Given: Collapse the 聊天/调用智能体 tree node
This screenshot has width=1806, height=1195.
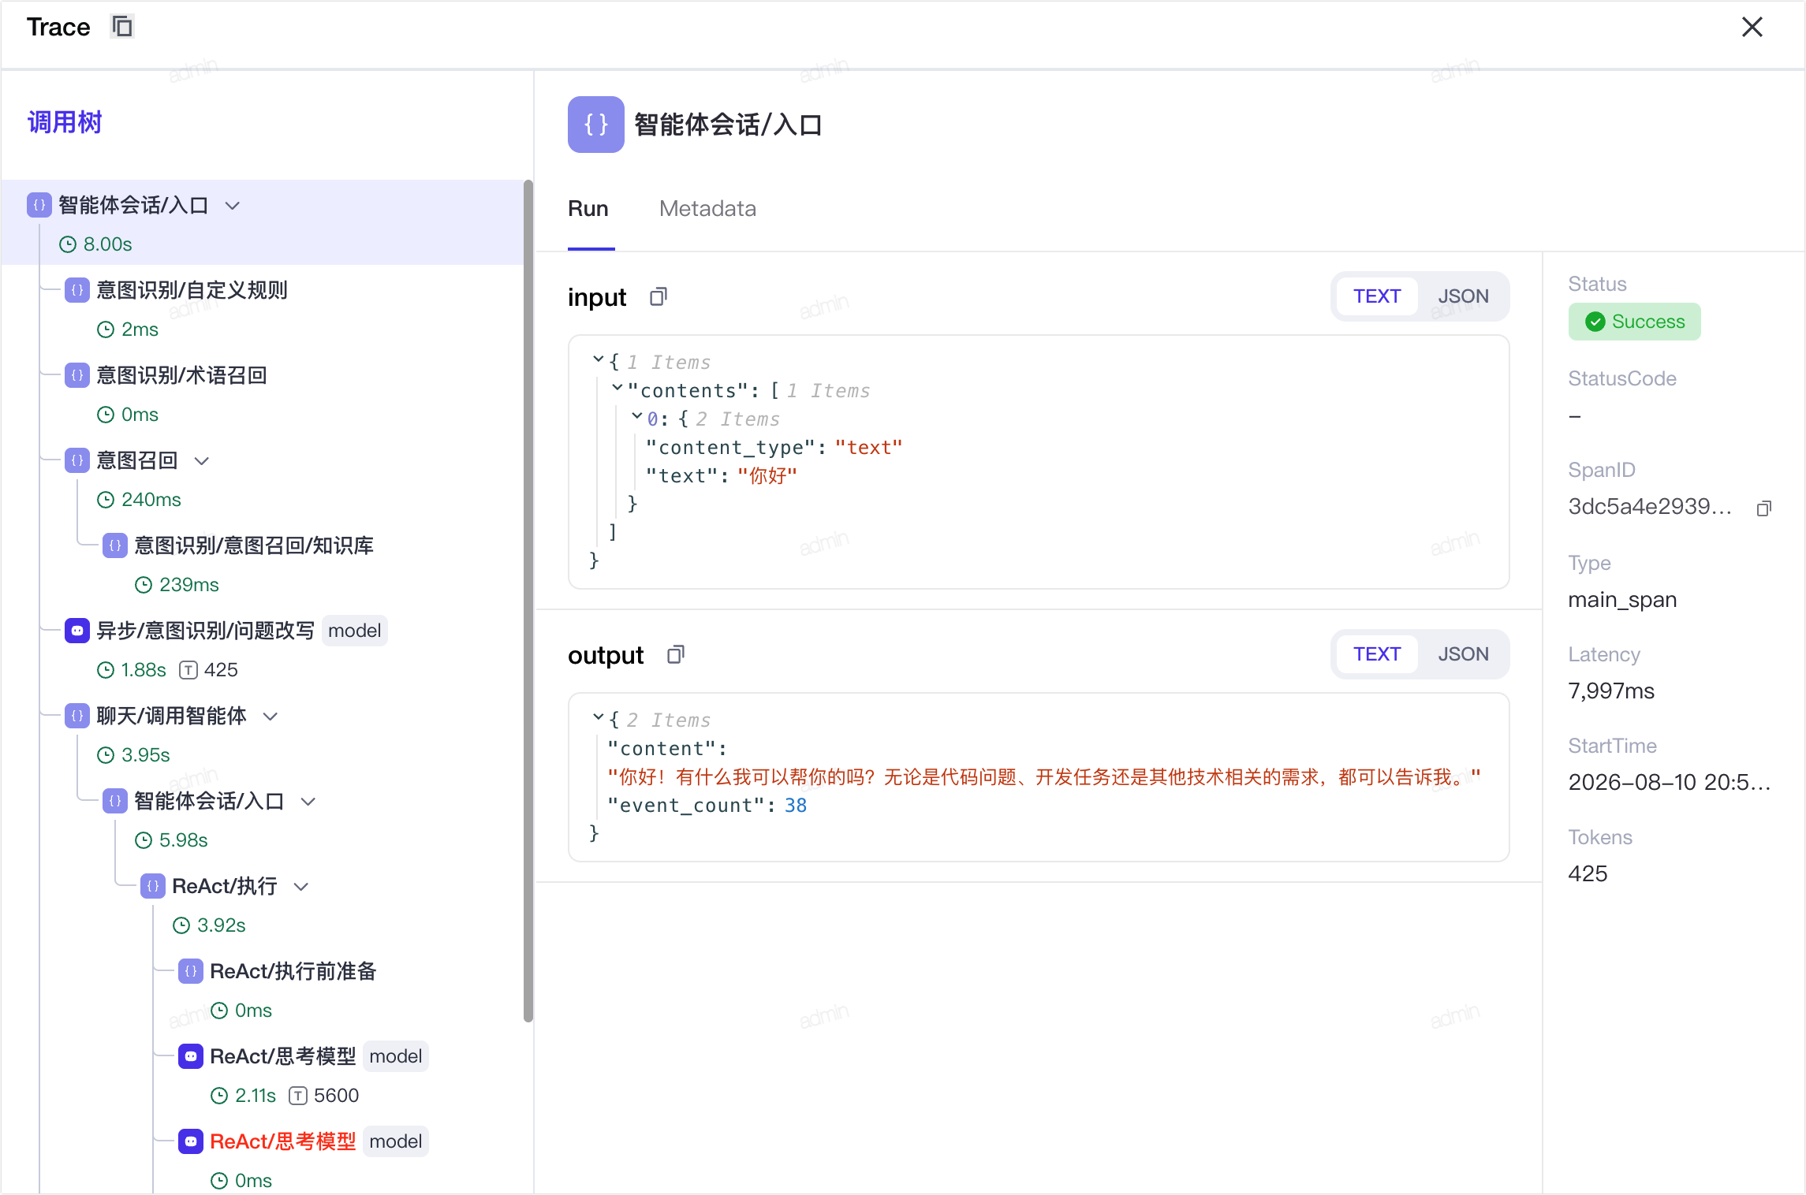Looking at the screenshot, I should coord(271,717).
